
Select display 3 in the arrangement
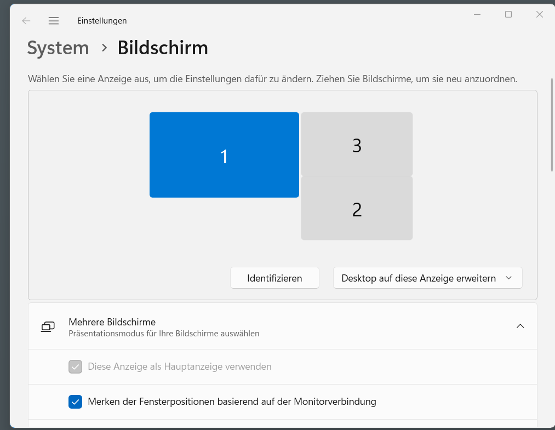(357, 144)
